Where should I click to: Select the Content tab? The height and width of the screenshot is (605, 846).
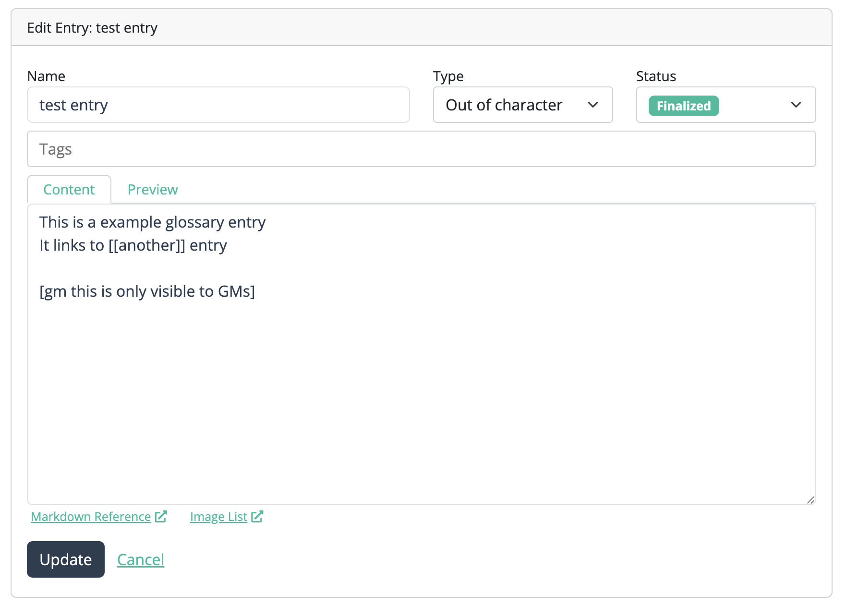(x=69, y=190)
